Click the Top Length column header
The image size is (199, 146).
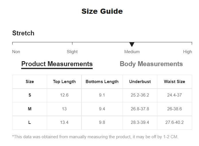tap(64, 82)
